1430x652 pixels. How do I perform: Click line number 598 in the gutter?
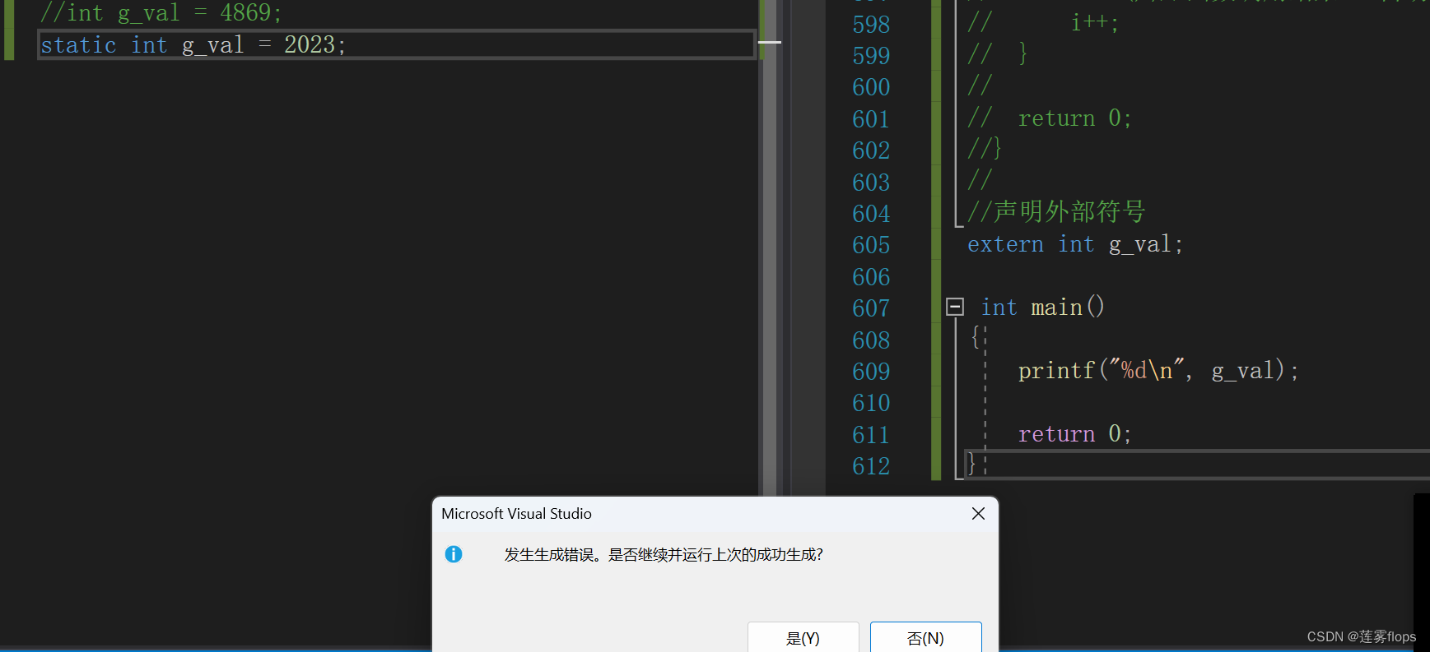[871, 25]
